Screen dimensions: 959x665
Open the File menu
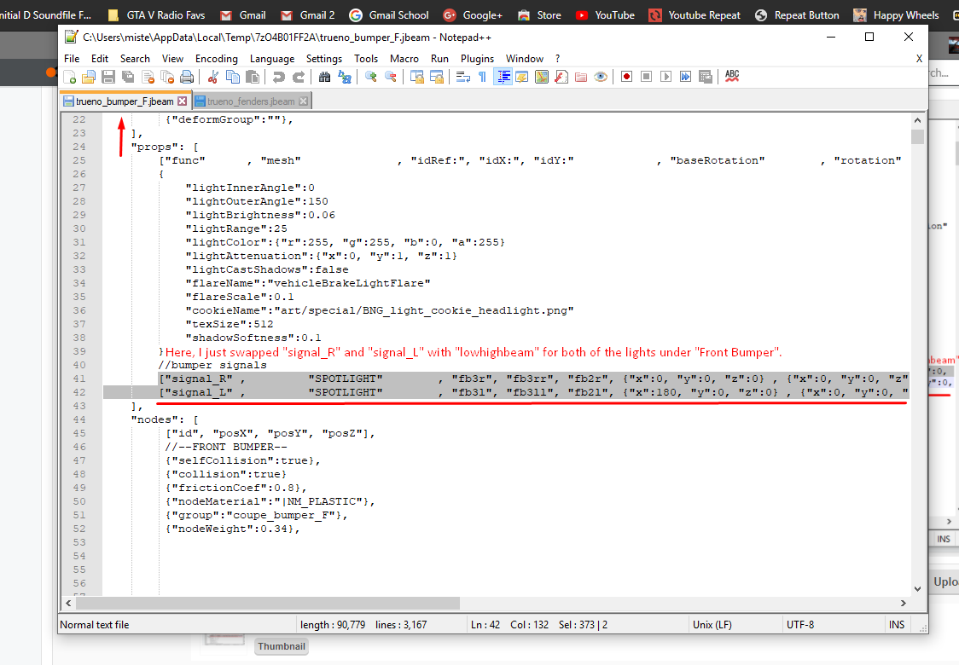click(72, 59)
